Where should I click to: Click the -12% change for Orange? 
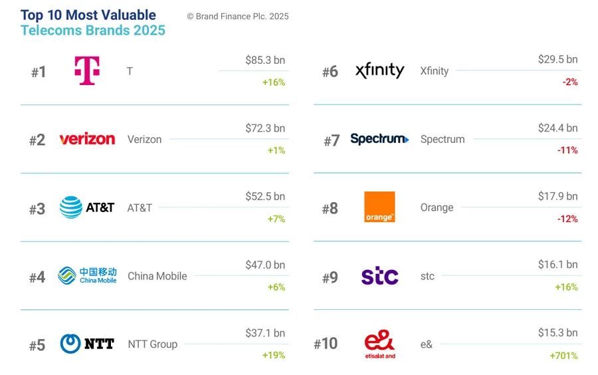coord(567,219)
